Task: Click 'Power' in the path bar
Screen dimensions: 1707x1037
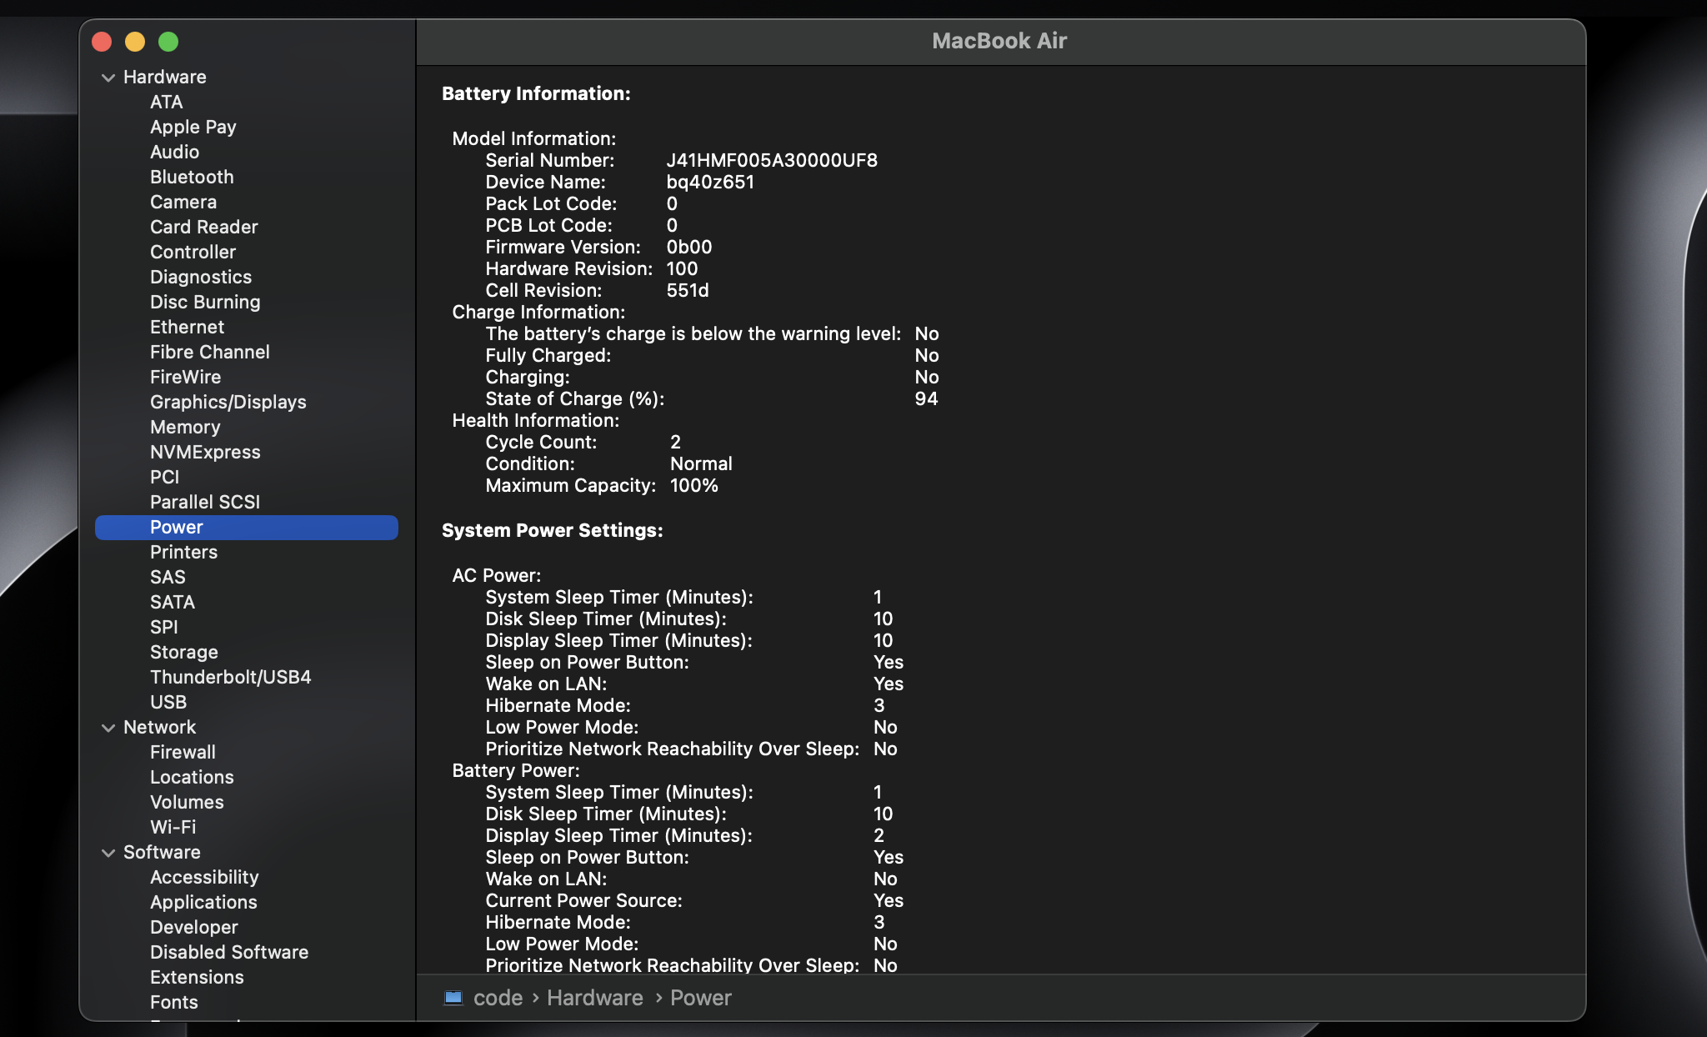Action: [701, 998]
